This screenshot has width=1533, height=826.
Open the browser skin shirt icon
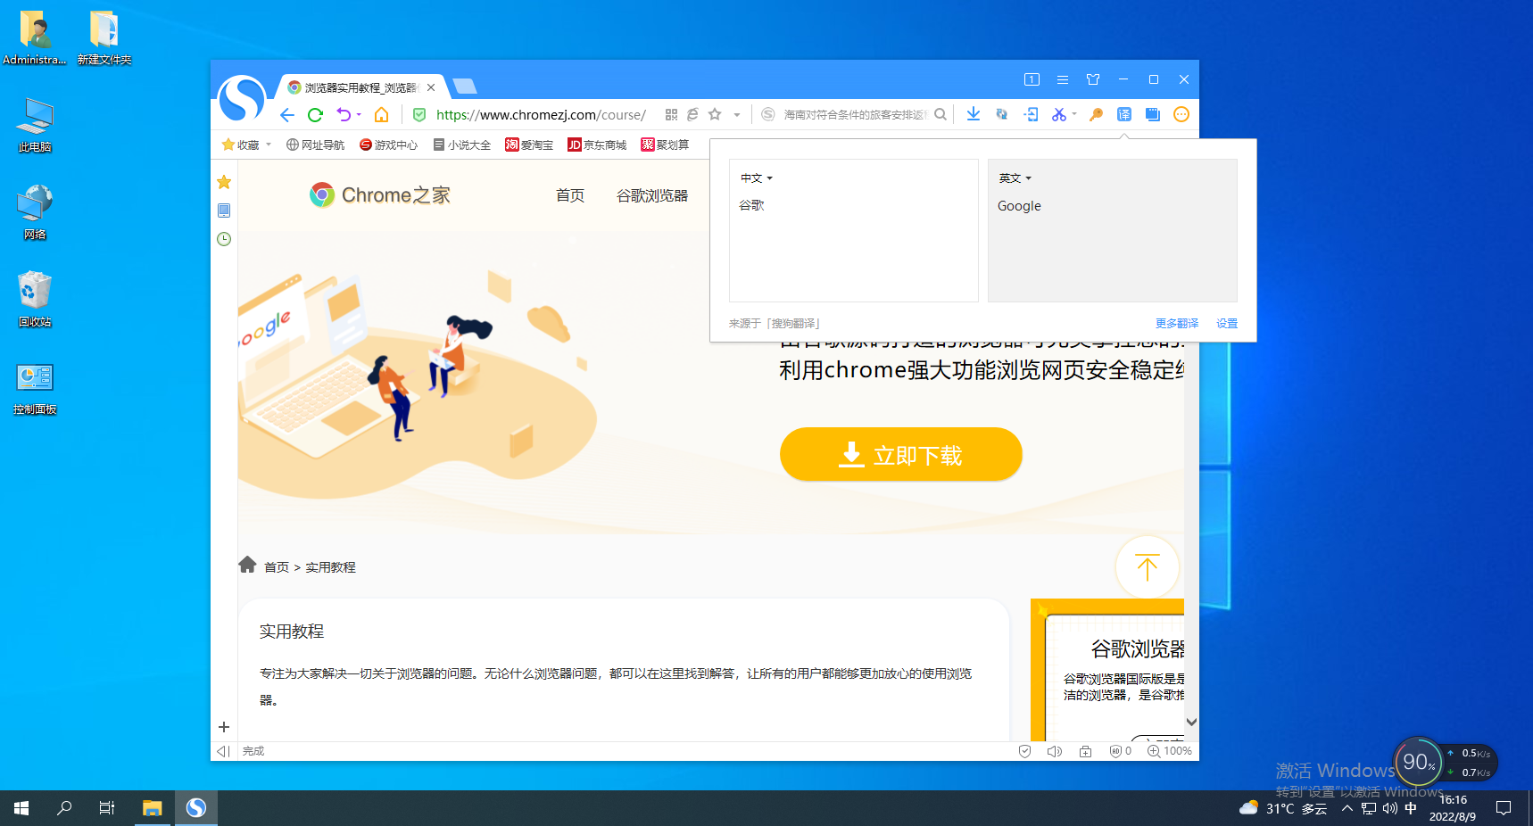click(1093, 79)
